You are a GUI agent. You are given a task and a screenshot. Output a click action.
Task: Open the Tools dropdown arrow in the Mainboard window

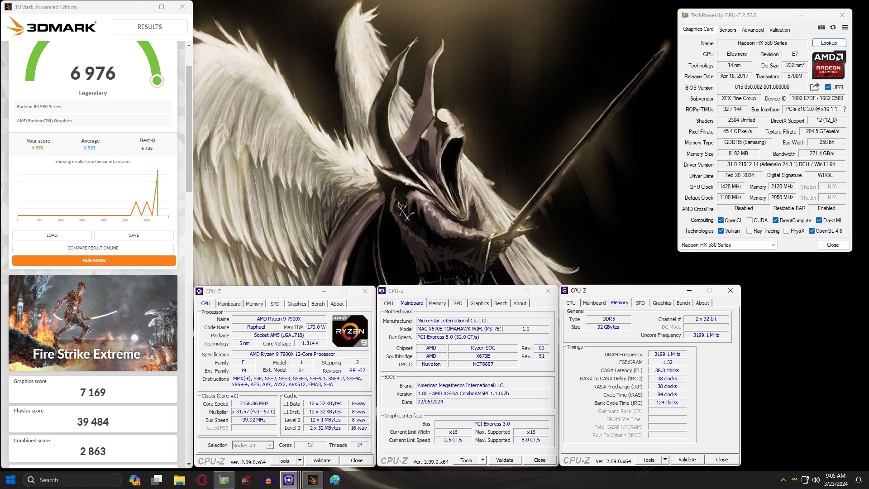tap(482, 460)
